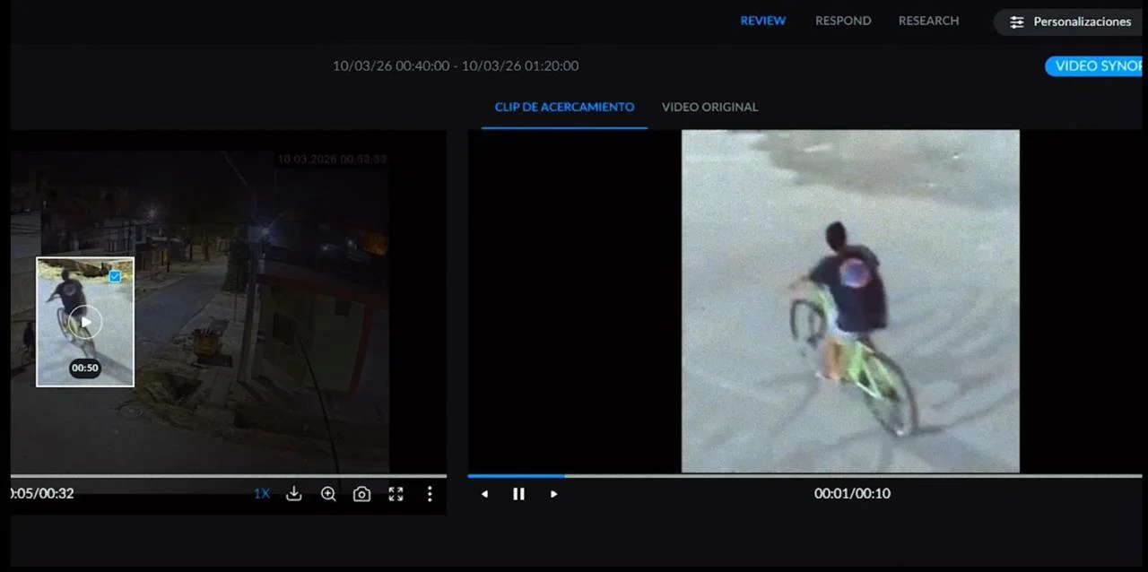Screen dimensions: 1148x572
Task: Click the zoomed cyclist clip video frame
Action: pyautogui.click(x=849, y=300)
